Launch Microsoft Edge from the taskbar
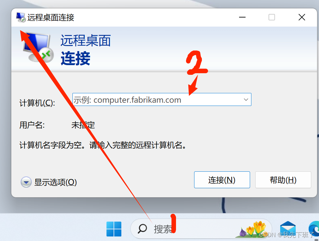Viewport: 319px width, 241px height. [x=314, y=229]
